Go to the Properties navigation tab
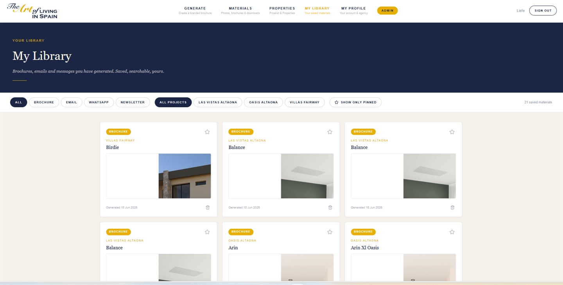This screenshot has height=285, width=563. (282, 11)
